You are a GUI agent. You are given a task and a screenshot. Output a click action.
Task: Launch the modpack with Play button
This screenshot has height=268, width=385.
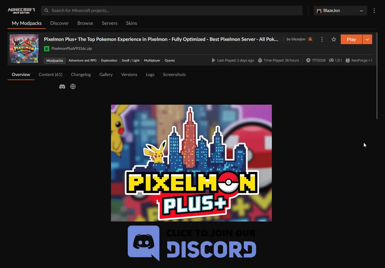point(351,39)
